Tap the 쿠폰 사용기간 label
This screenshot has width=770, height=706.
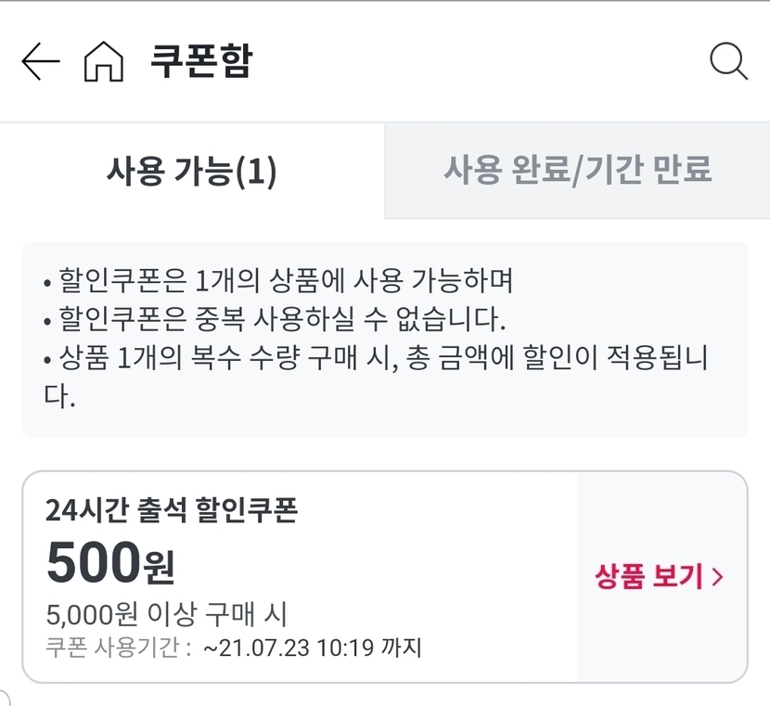119,647
